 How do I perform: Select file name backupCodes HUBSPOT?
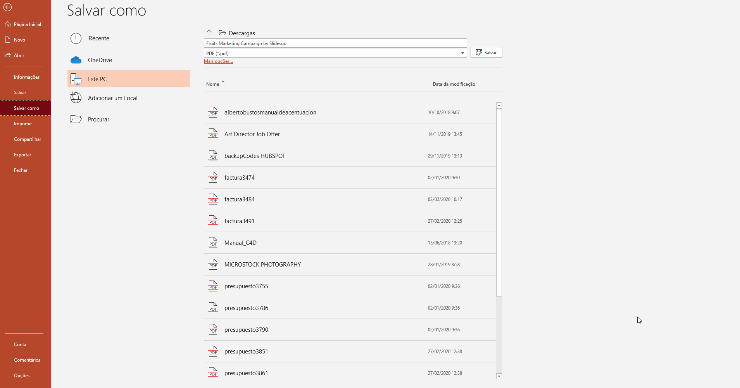pyautogui.click(x=255, y=156)
